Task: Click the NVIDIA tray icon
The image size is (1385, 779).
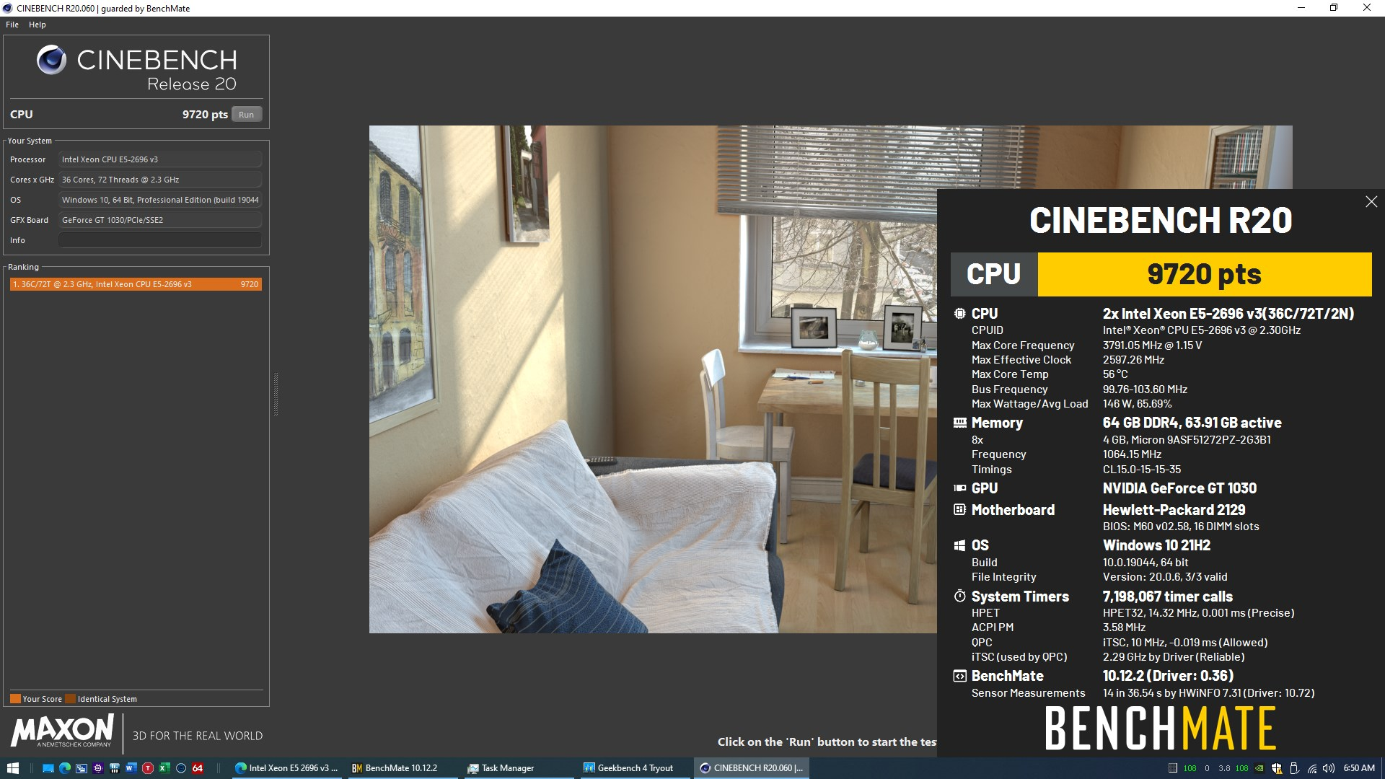Action: pyautogui.click(x=1259, y=768)
